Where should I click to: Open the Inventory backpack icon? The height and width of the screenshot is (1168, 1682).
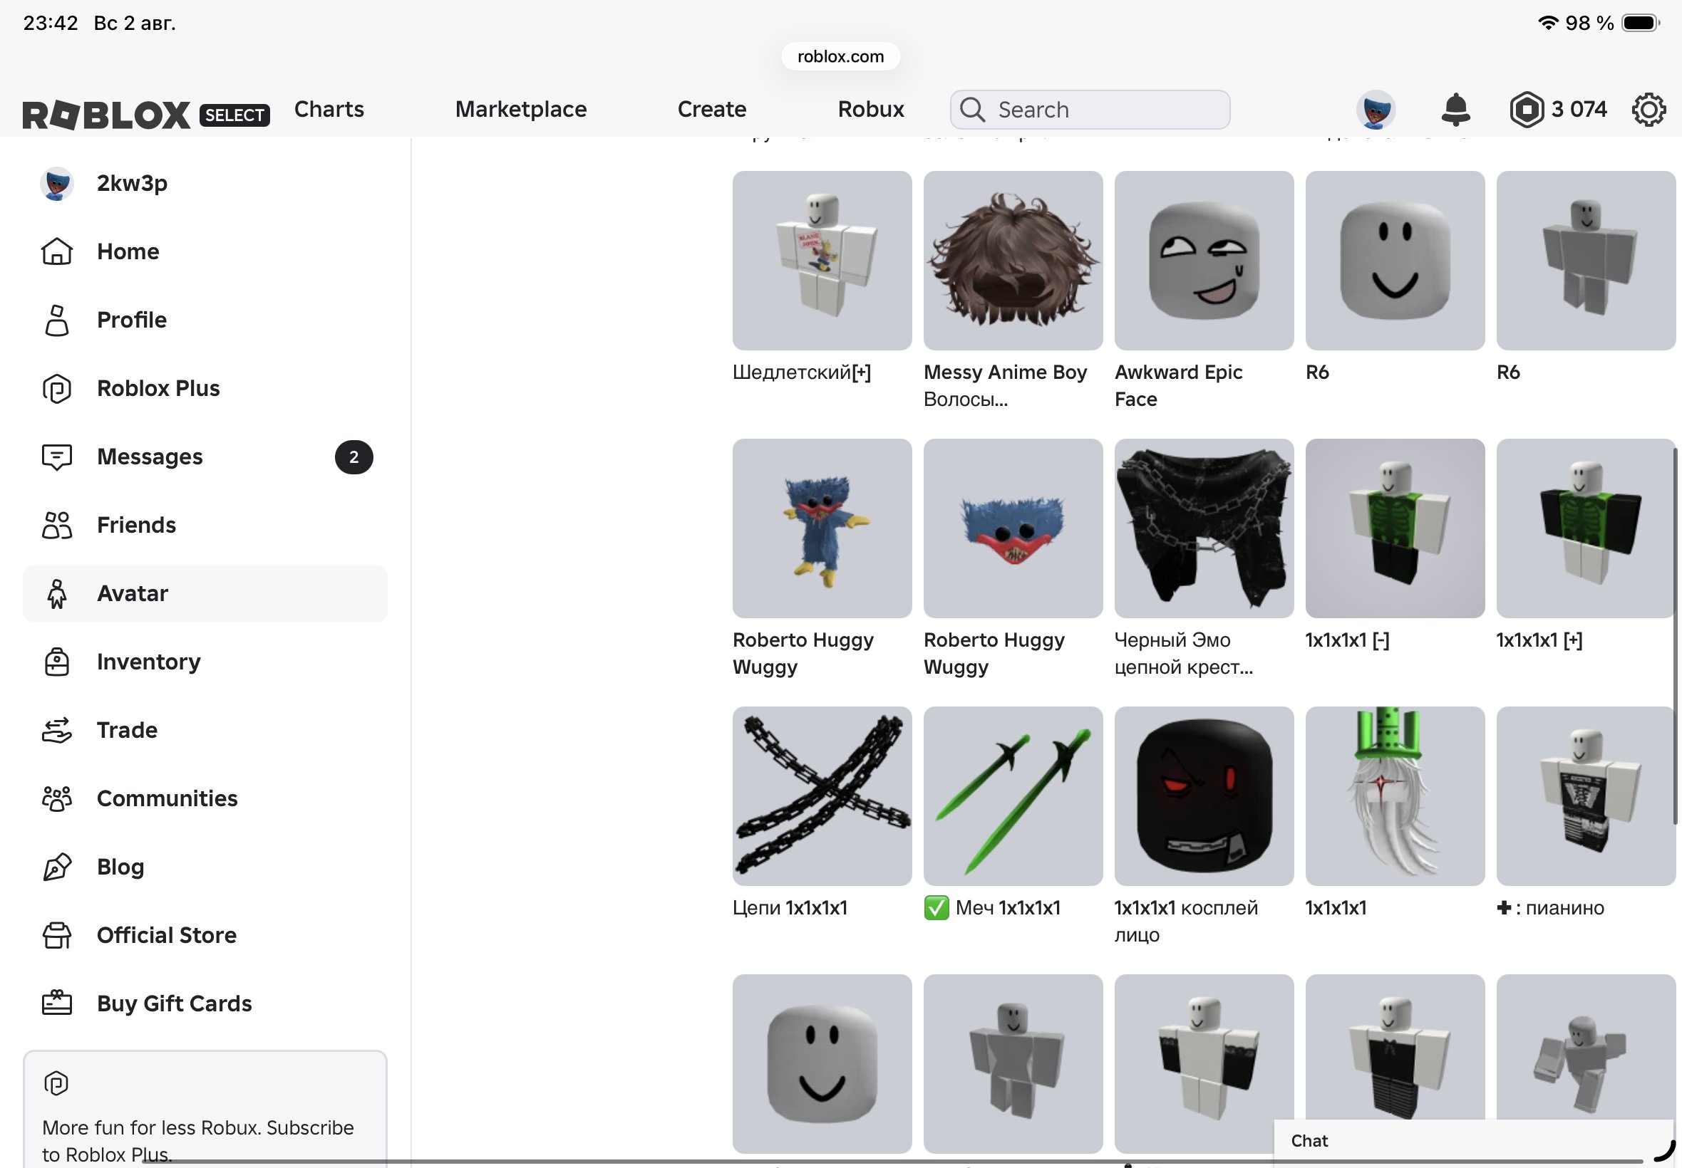pos(56,662)
